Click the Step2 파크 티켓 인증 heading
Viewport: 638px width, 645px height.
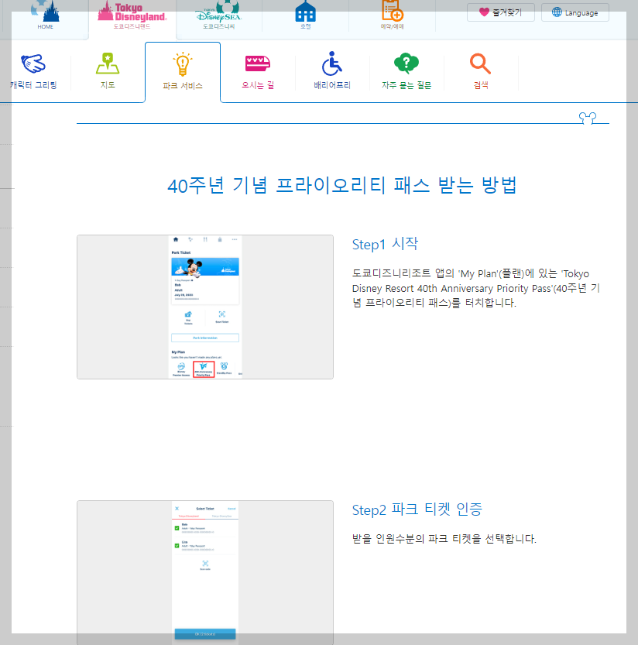click(417, 509)
